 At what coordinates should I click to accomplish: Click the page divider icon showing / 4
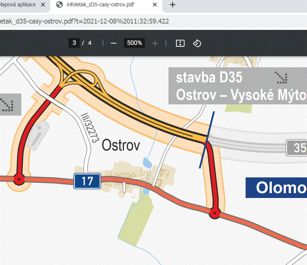click(x=88, y=43)
